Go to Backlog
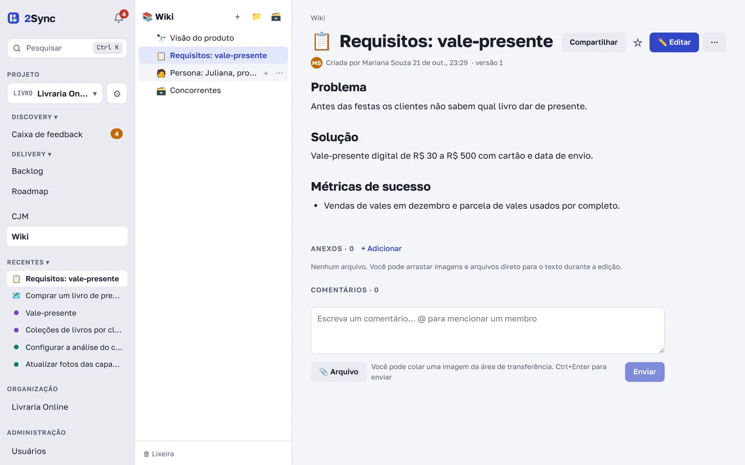 [67, 171]
